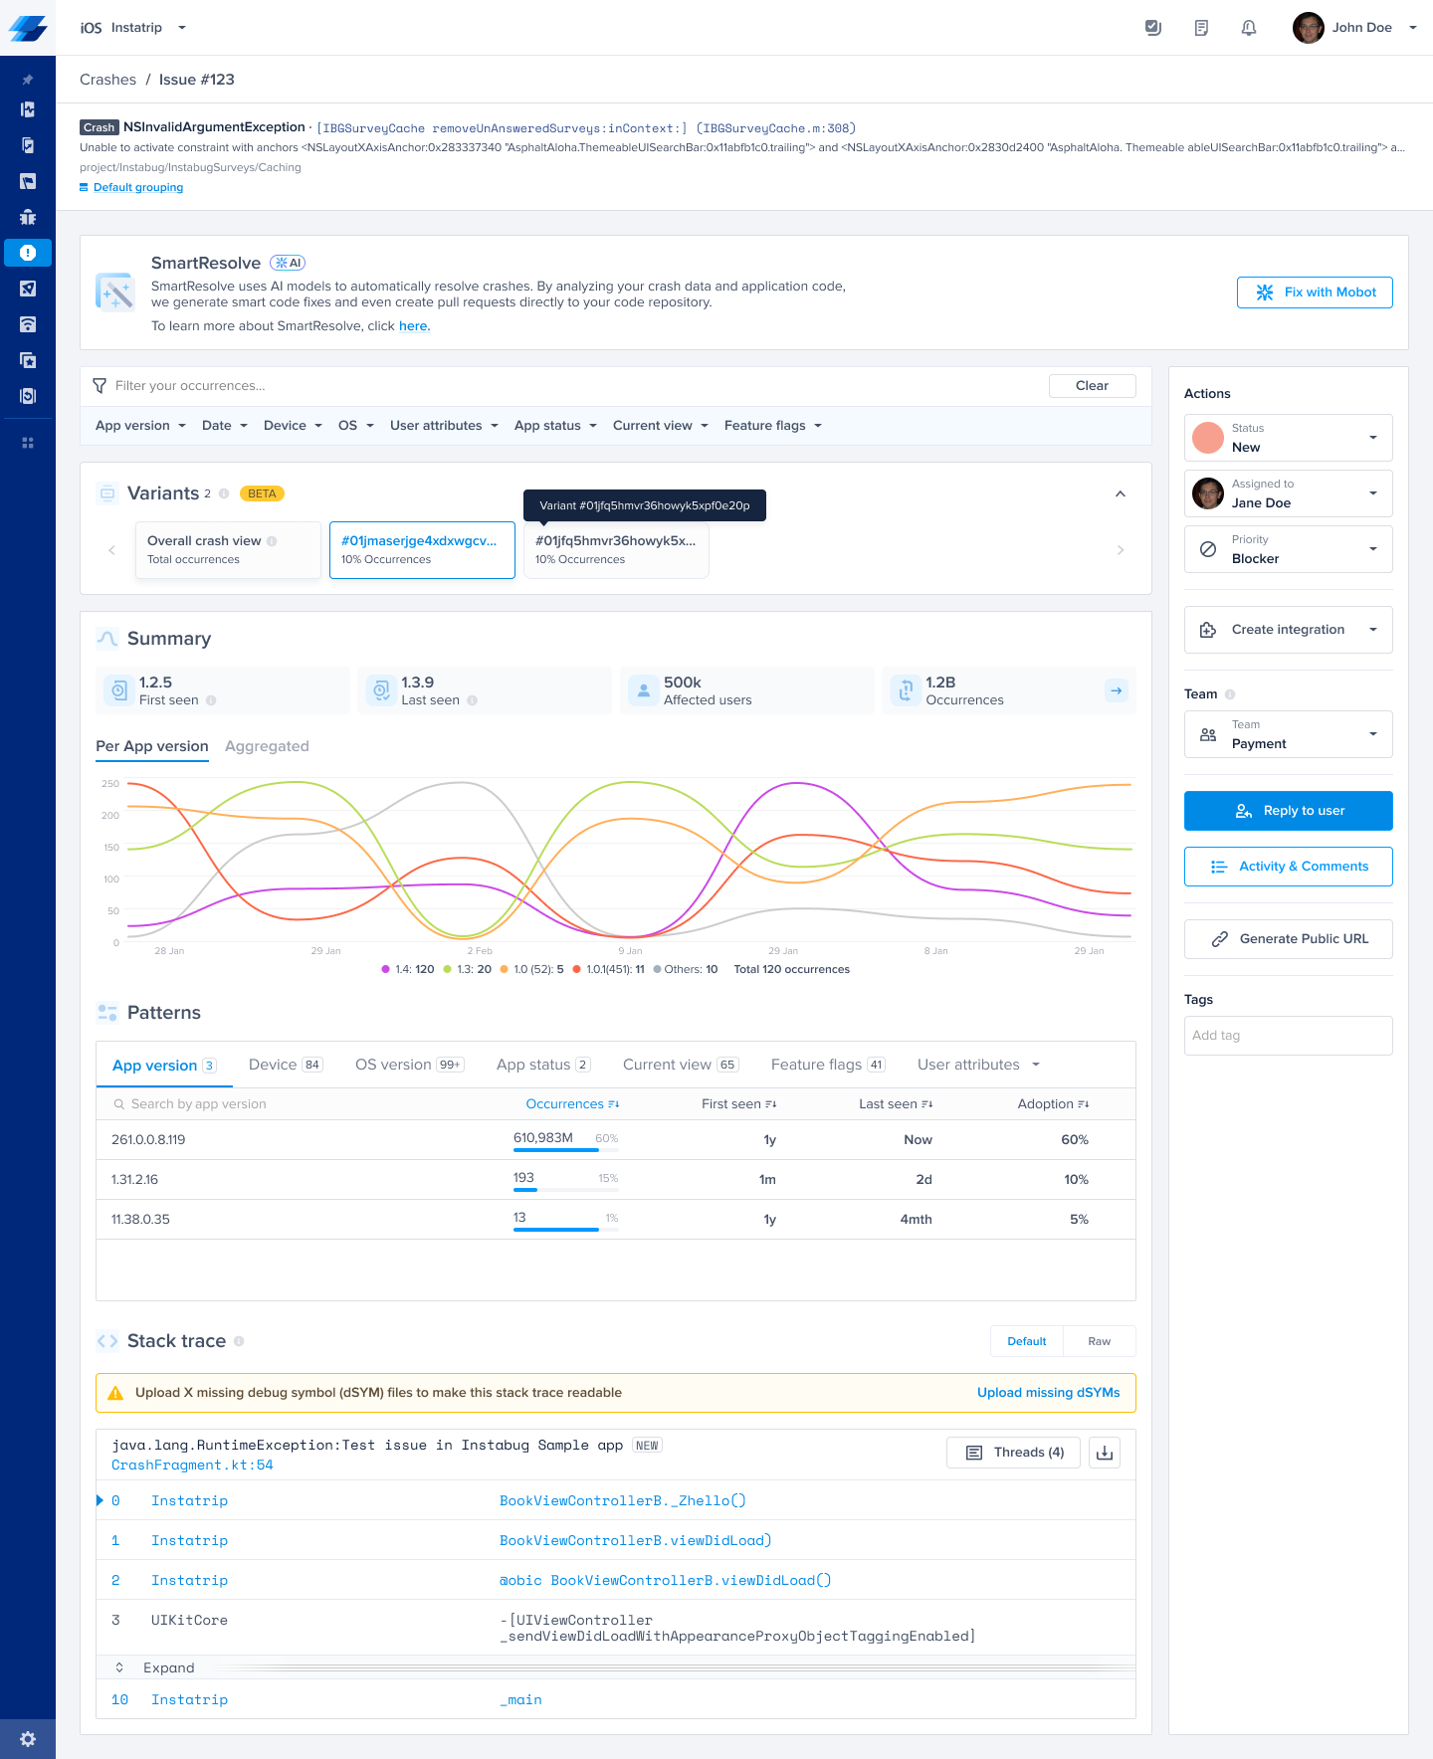The width and height of the screenshot is (1433, 1759).
Task: Click Upload missing dSYMs link
Action: (1049, 1393)
